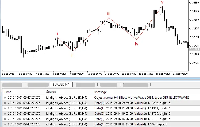The image size is (200, 127).
Task: Select the Elliott wave label v at the peak
Action: click(162, 2)
